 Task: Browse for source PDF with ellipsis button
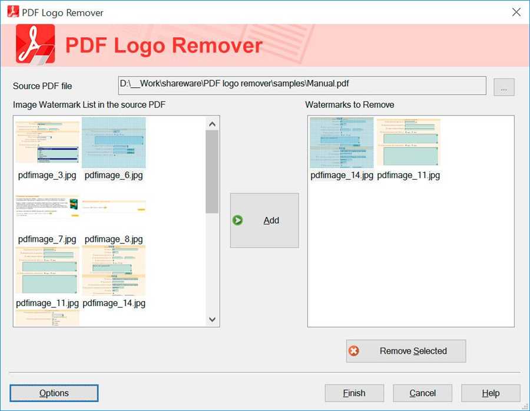click(x=503, y=87)
